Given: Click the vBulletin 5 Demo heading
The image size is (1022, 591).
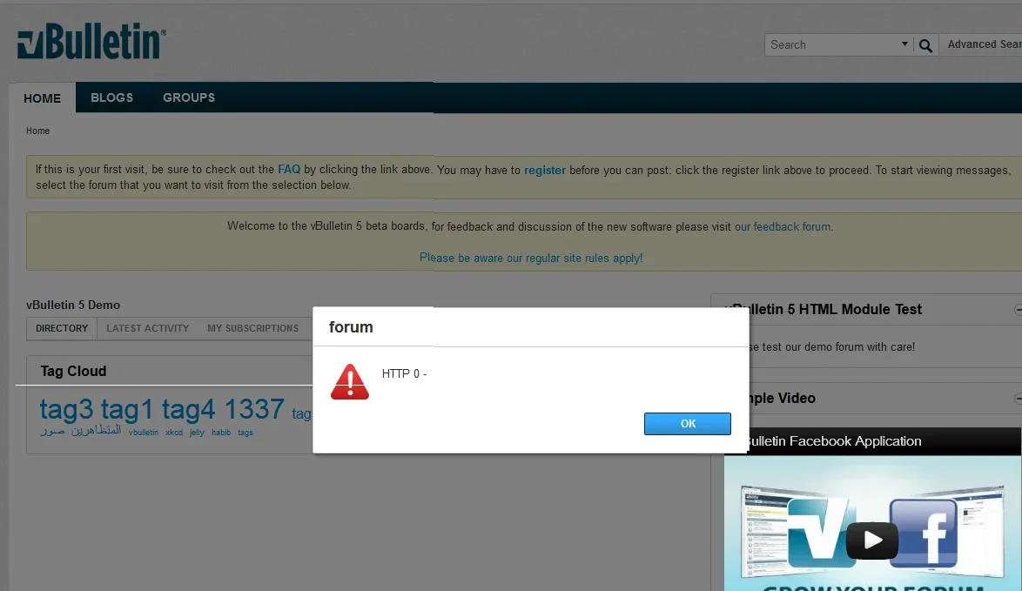Looking at the screenshot, I should [73, 305].
